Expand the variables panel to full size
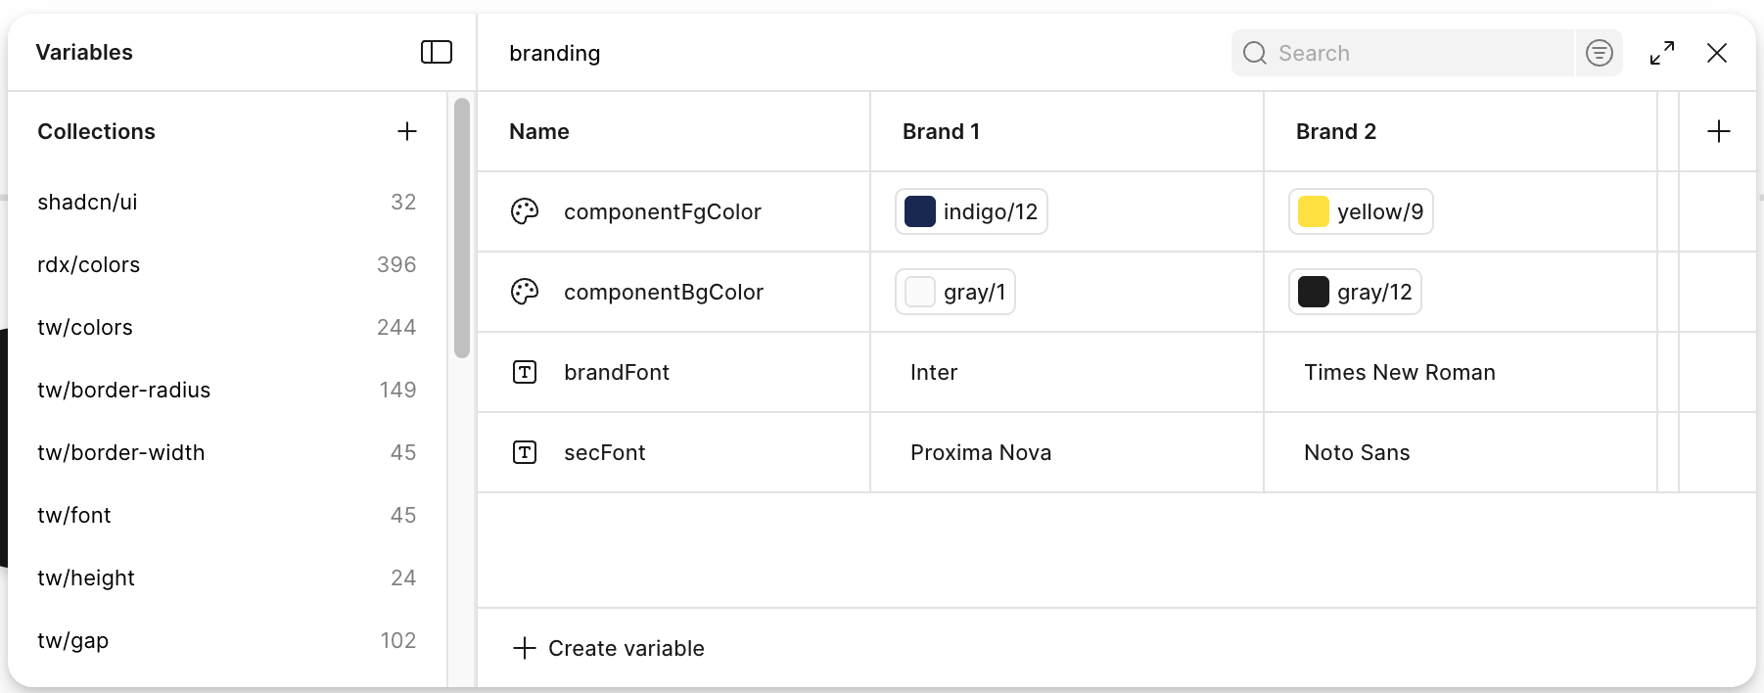Viewport: 1764px width, 693px height. tap(1661, 53)
